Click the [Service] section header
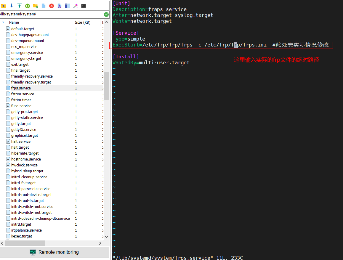The height and width of the screenshot is (260, 343). point(126,33)
